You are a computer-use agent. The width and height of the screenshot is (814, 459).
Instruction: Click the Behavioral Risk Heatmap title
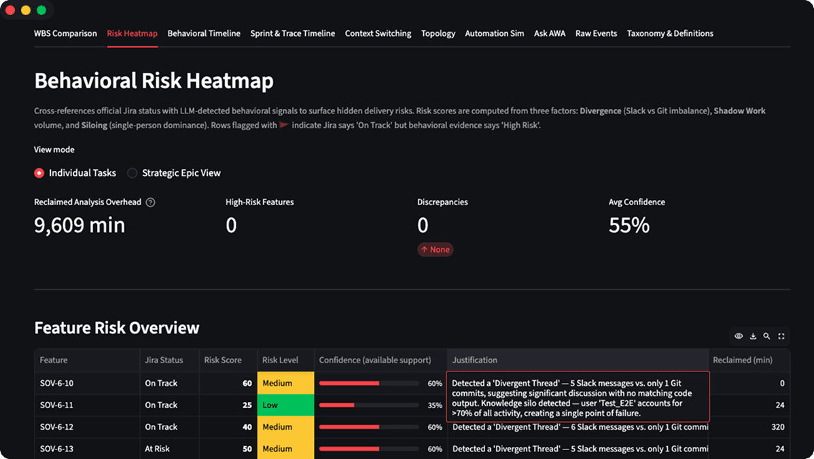(154, 81)
